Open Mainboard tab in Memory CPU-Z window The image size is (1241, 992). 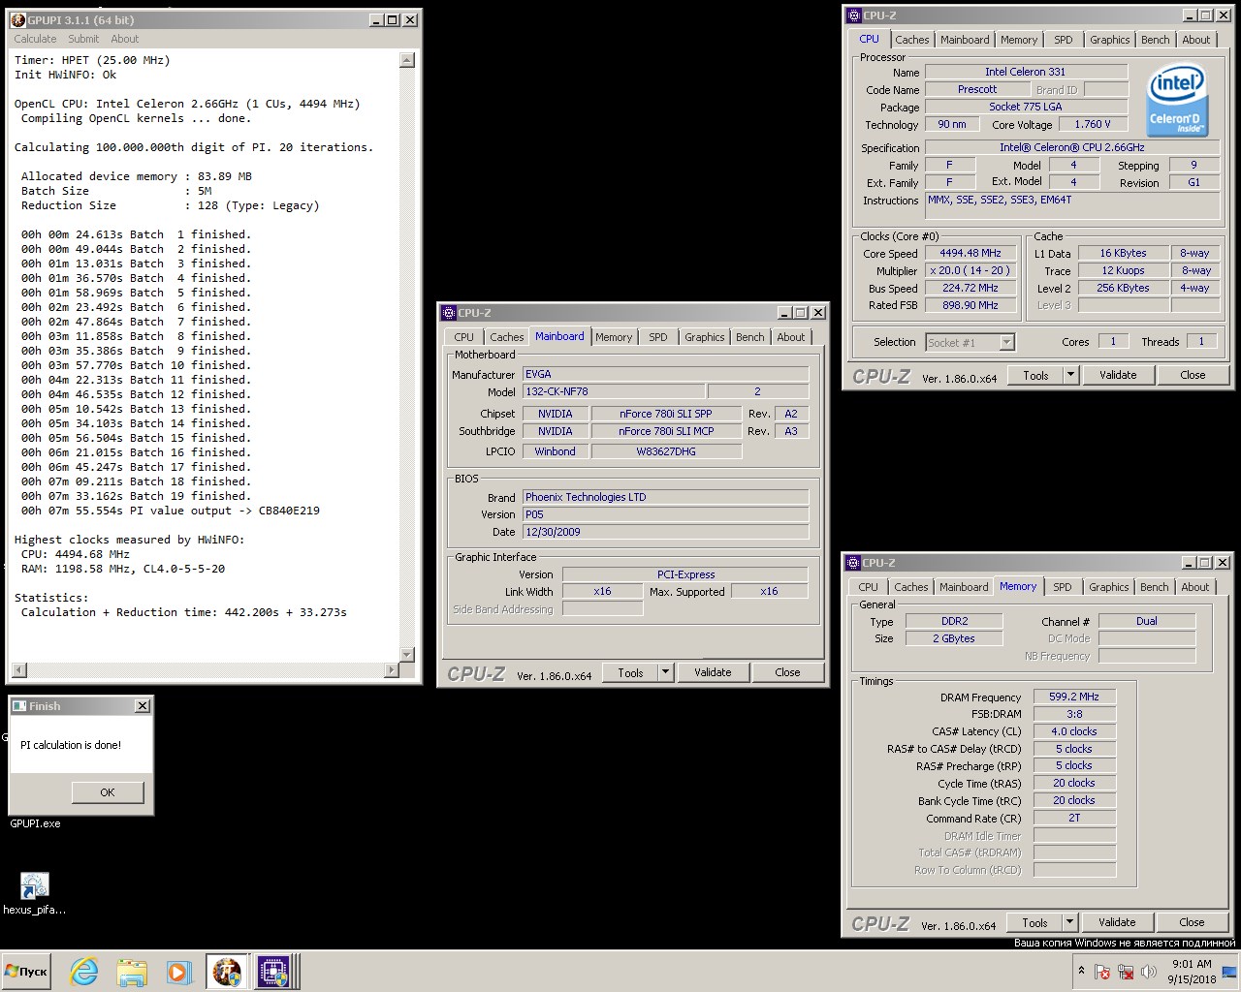click(964, 587)
